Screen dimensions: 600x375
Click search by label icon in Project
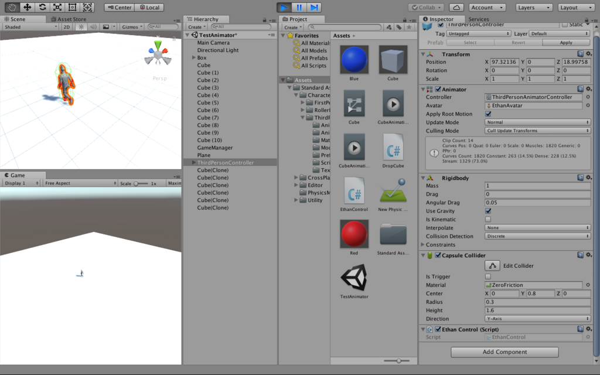click(399, 27)
